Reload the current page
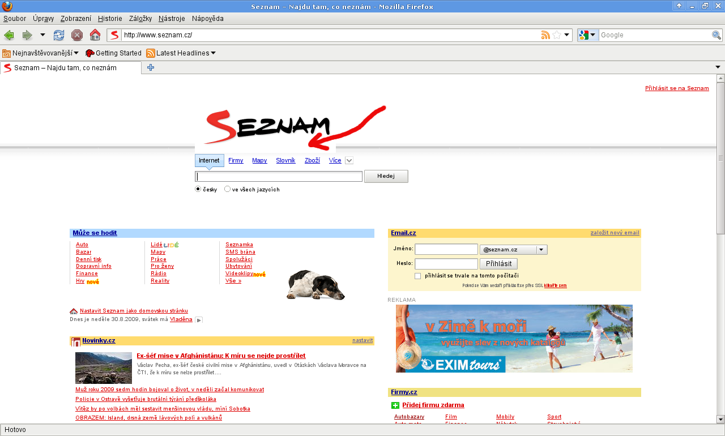Screen dimensions: 725x436 (59, 35)
